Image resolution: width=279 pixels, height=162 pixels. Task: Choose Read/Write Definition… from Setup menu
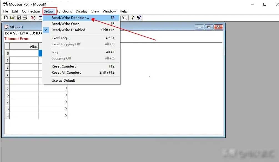pyautogui.click(x=81, y=18)
